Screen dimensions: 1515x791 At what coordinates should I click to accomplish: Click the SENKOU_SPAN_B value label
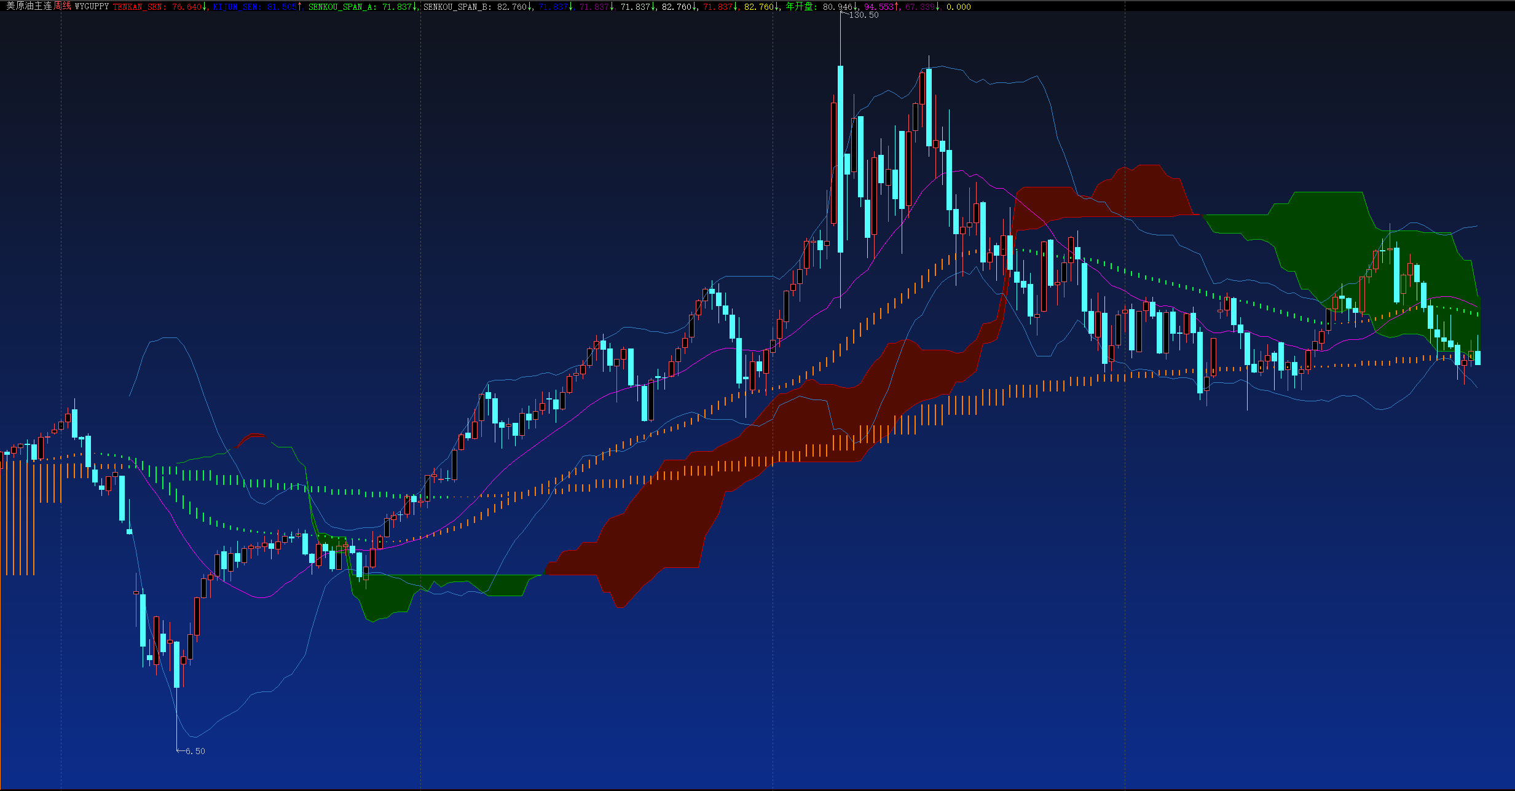(x=476, y=7)
